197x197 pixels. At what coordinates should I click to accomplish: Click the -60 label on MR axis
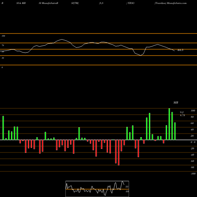click(x=192, y=161)
